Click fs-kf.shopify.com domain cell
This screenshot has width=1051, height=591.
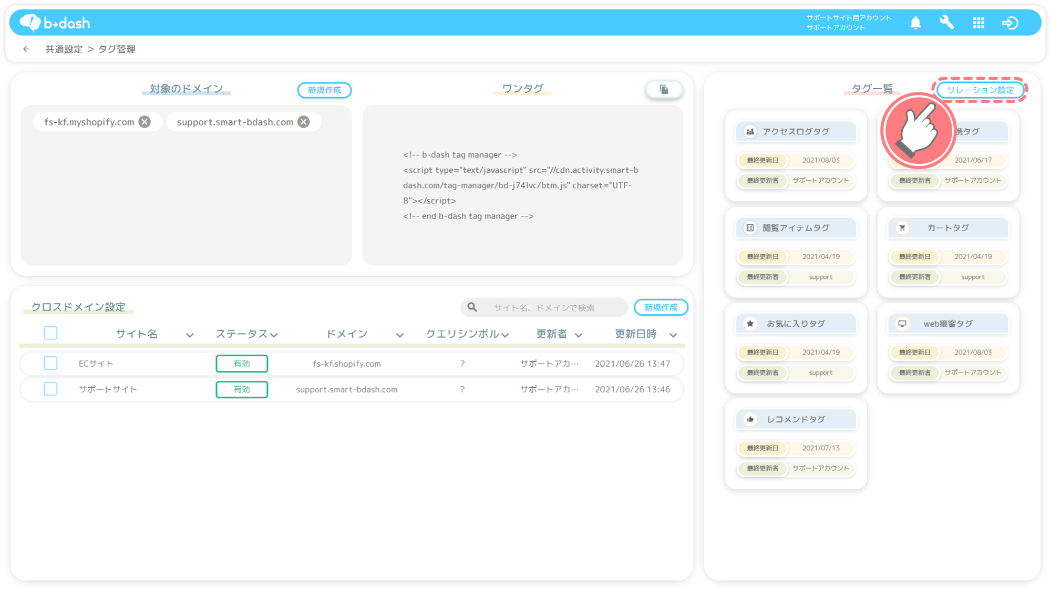coord(347,364)
